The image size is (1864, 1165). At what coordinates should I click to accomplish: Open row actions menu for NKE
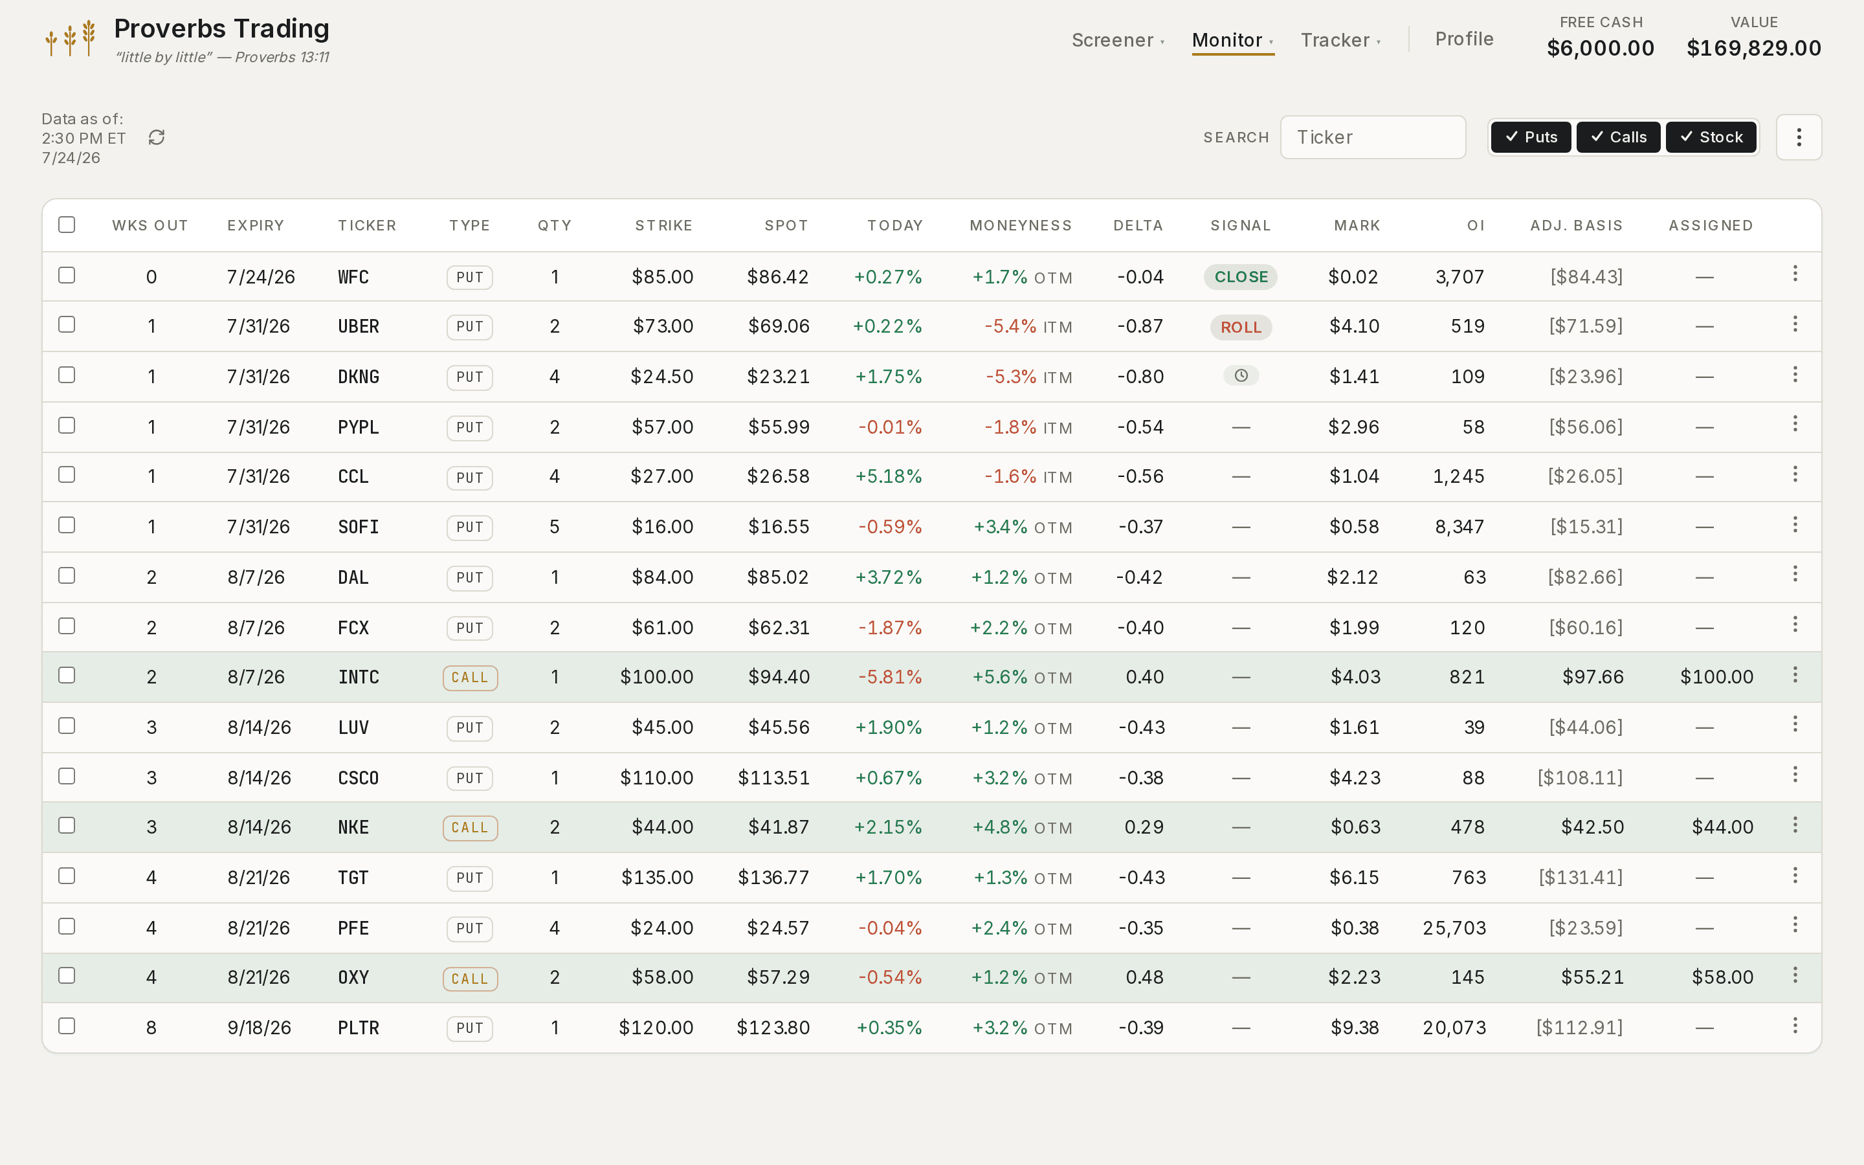point(1795,825)
